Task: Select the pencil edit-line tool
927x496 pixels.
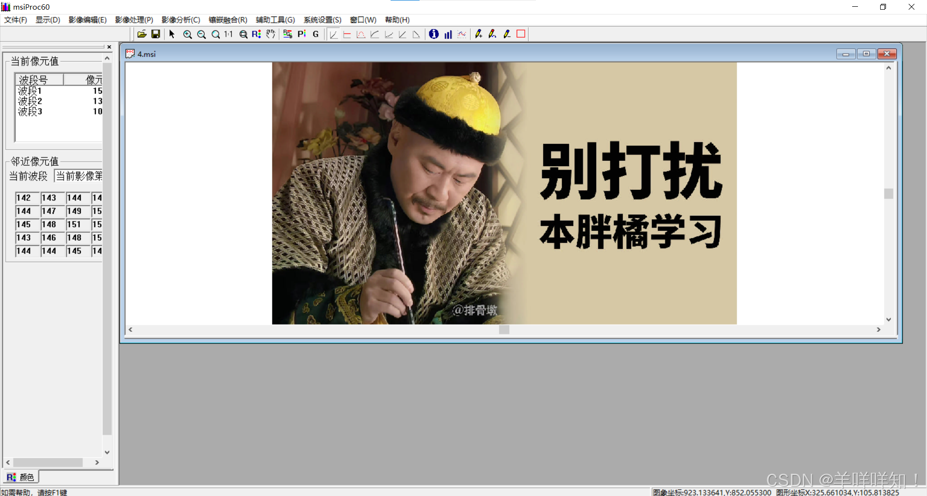Action: pos(492,34)
